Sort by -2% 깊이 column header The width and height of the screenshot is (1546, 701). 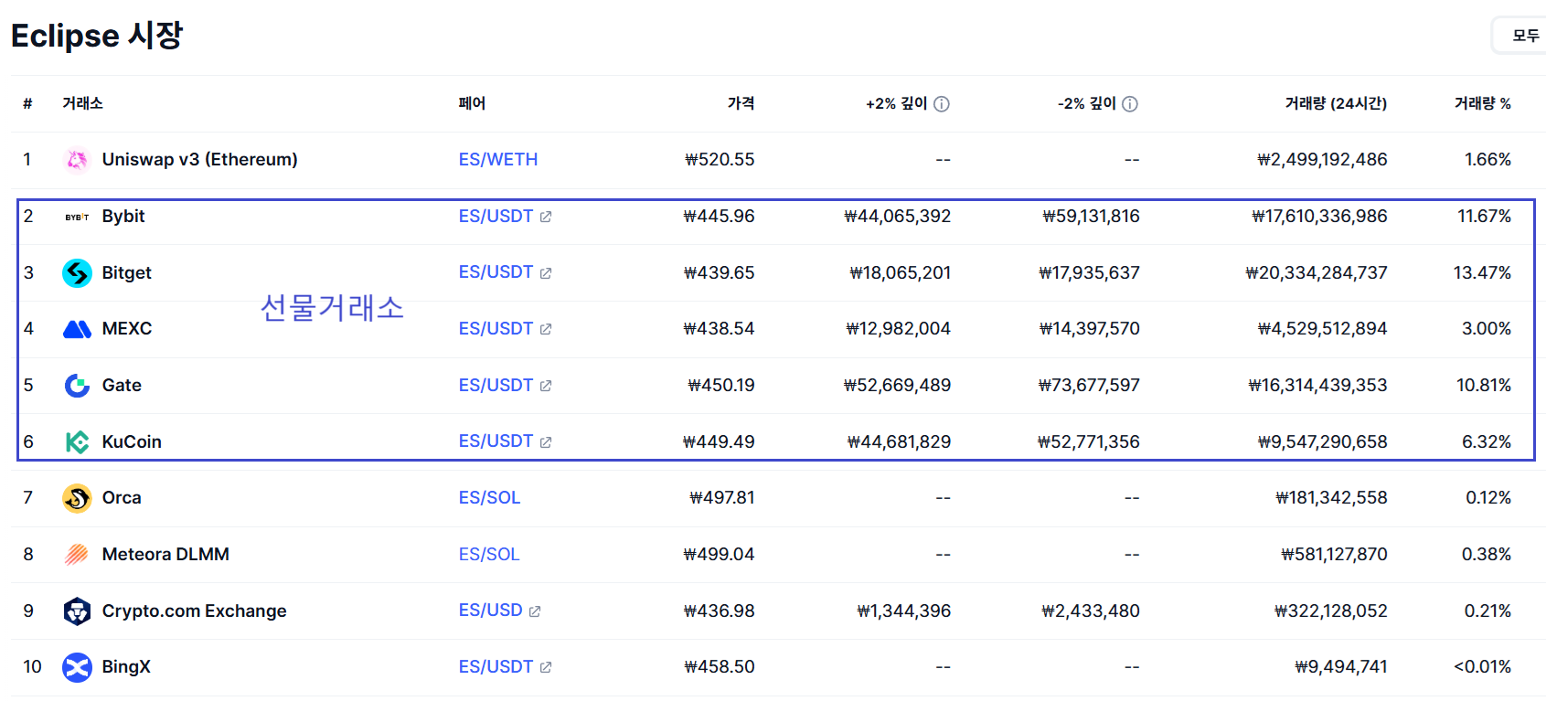pos(1087,103)
